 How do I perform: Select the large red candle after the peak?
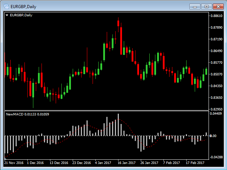(x=121, y=40)
